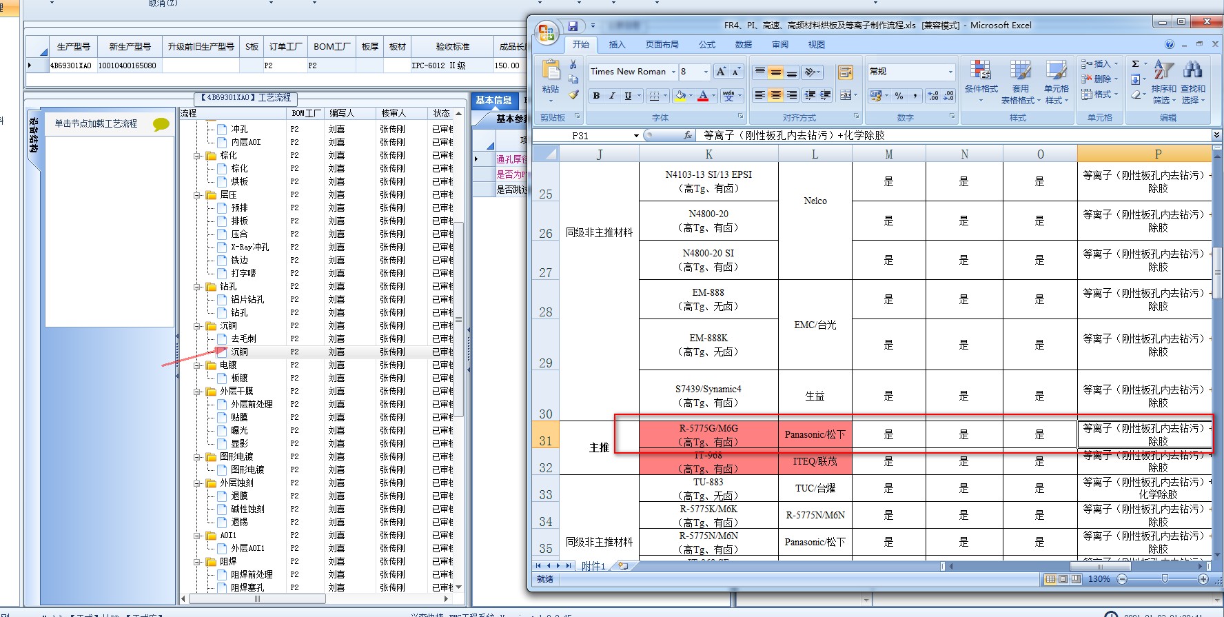This screenshot has width=1224, height=617.
Task: Toggle Bold formatting
Action: click(x=596, y=96)
